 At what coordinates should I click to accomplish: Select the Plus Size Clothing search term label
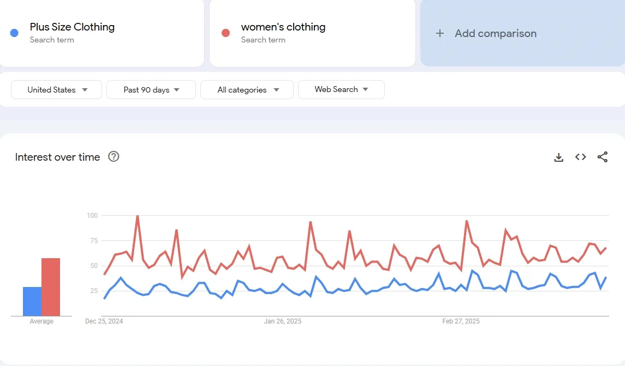coord(72,27)
